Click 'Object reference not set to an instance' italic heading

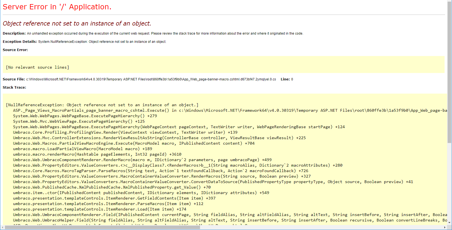tap(77, 23)
